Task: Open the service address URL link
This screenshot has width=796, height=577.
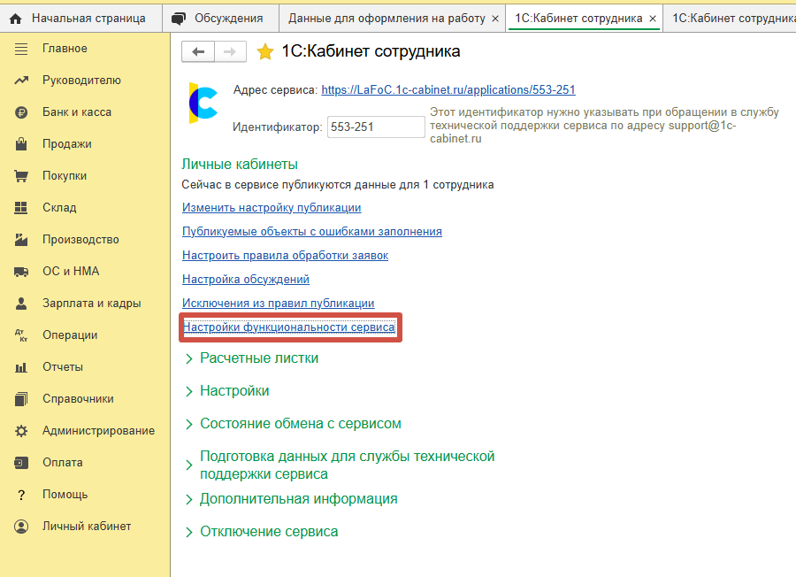Action: (x=448, y=90)
